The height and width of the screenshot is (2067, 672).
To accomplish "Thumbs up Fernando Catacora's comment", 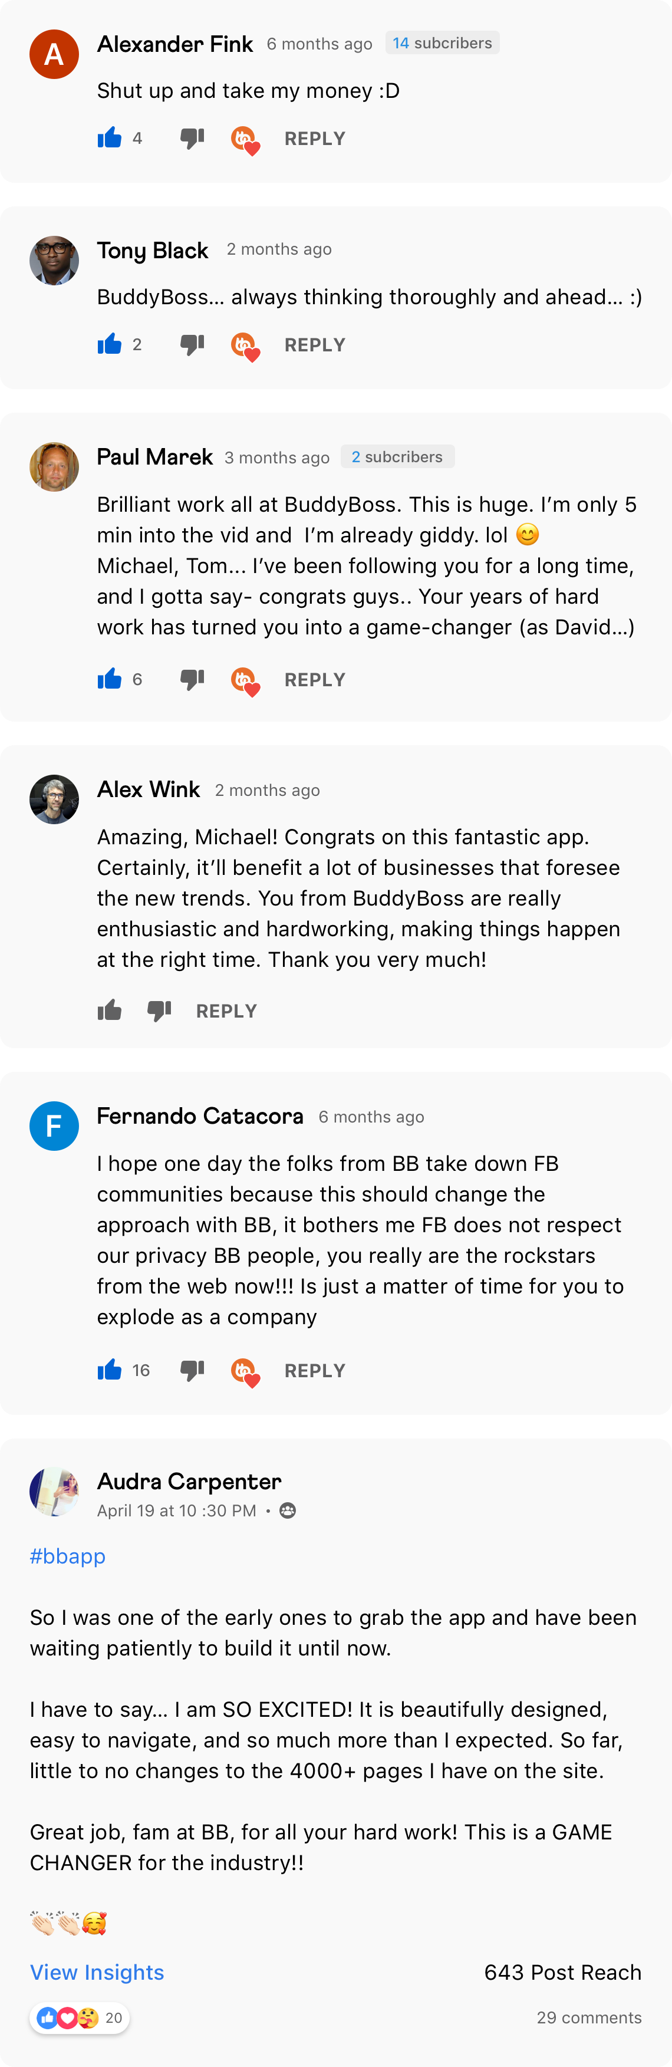I will click(x=110, y=1370).
